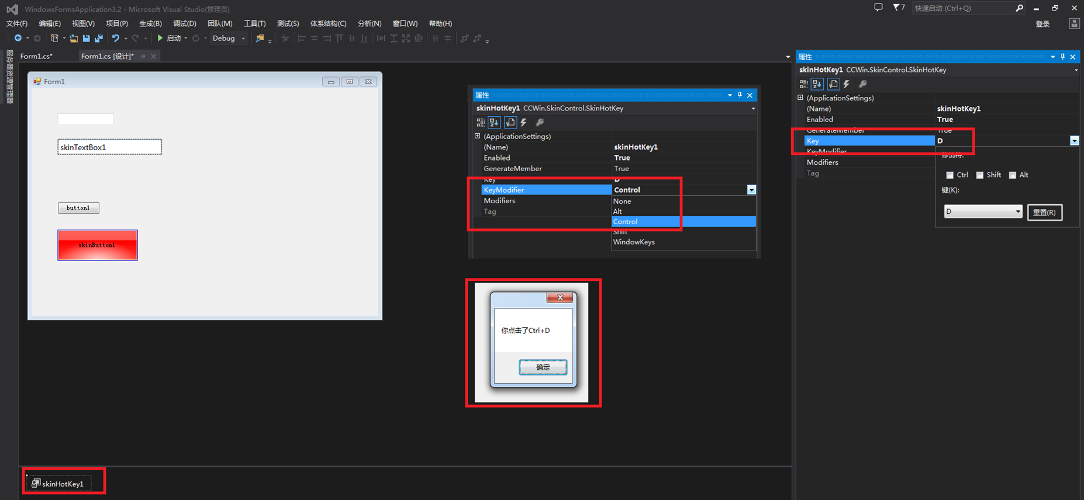
Task: Close the Form1.cs [设计]* tab with its X
Action: coord(153,56)
